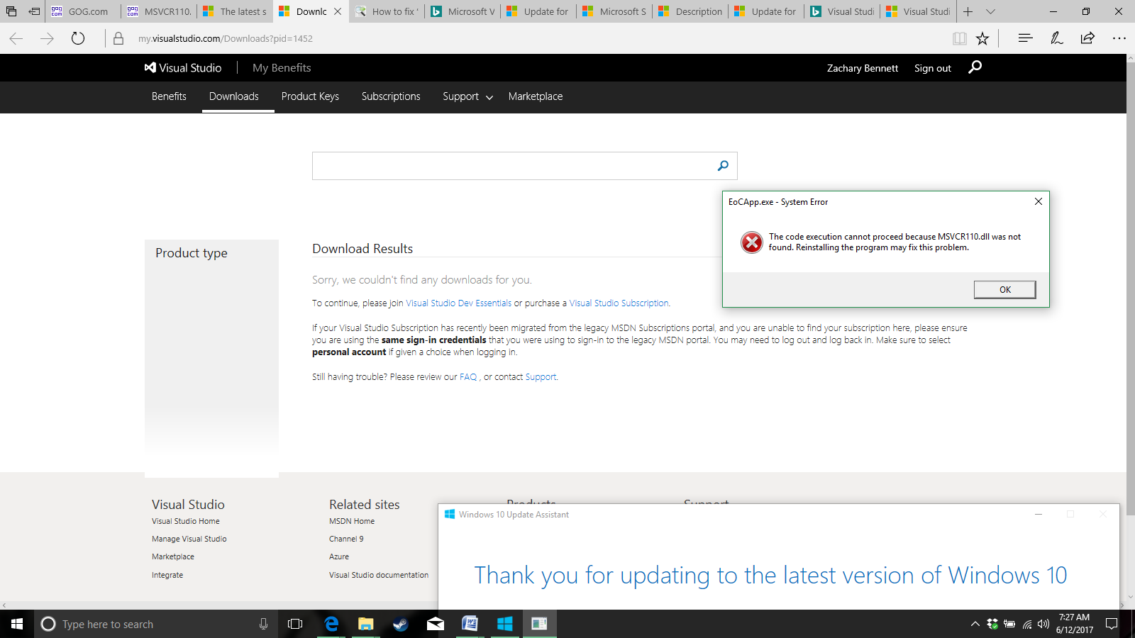Refresh the current page
The width and height of the screenshot is (1135, 638).
coord(78,38)
